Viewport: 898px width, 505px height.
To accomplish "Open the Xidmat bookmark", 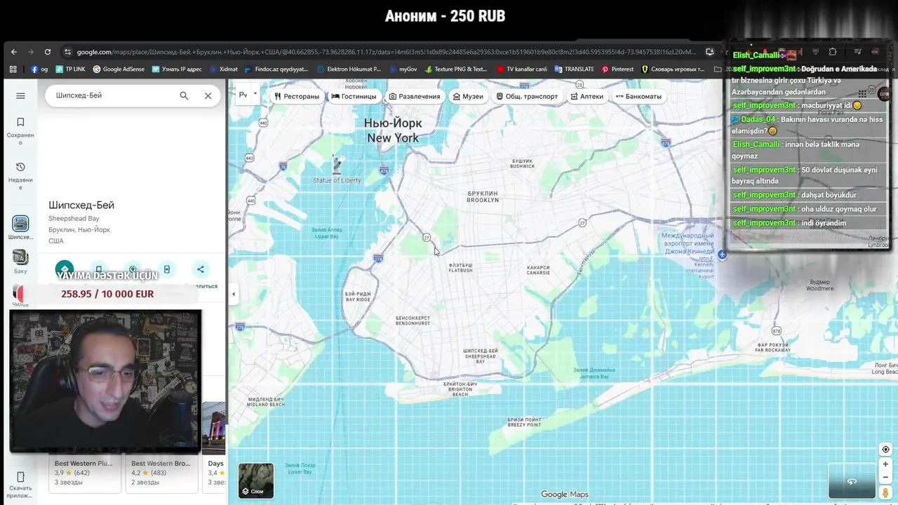I will pyautogui.click(x=223, y=69).
